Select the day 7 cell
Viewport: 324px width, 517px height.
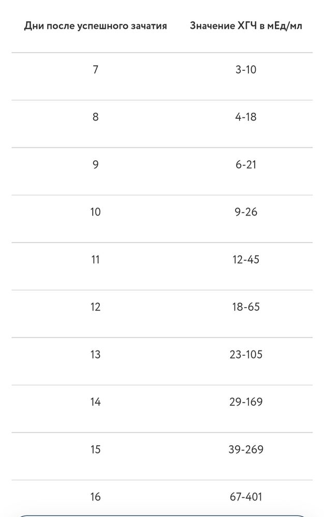coord(95,69)
